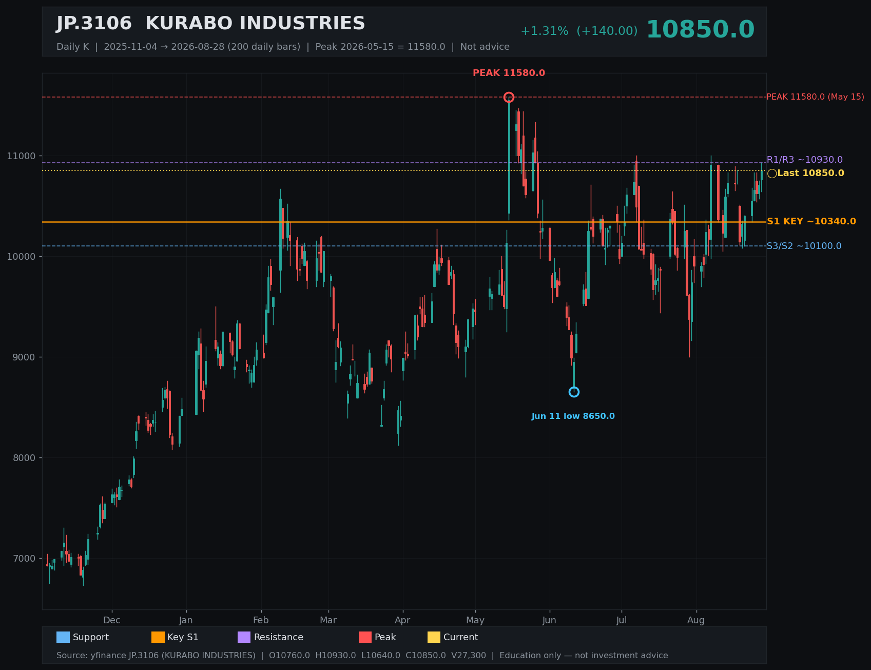Click the 'Jun' x-axis month label
871x670 pixels.
(550, 620)
